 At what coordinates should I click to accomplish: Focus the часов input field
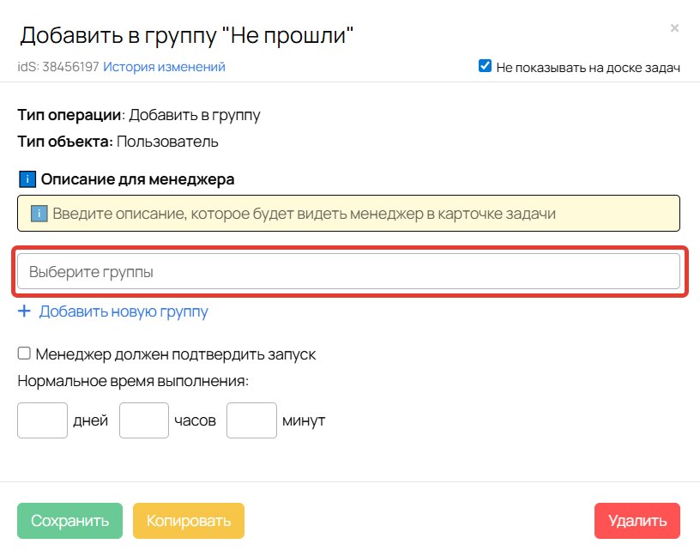coord(144,420)
